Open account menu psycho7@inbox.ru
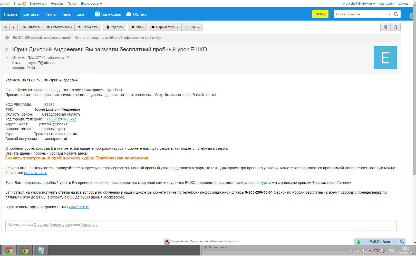The width and height of the screenshot is (416, 256). point(360,4)
